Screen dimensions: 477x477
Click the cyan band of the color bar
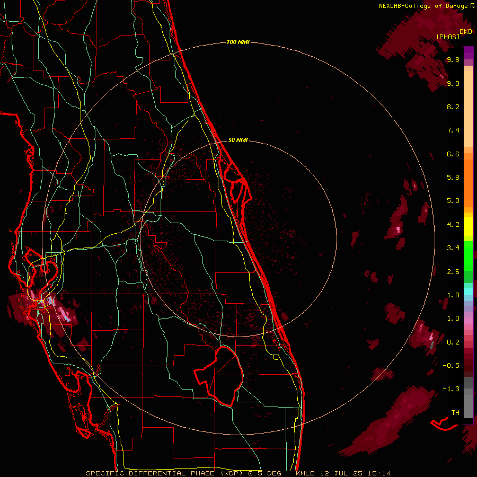(x=468, y=291)
